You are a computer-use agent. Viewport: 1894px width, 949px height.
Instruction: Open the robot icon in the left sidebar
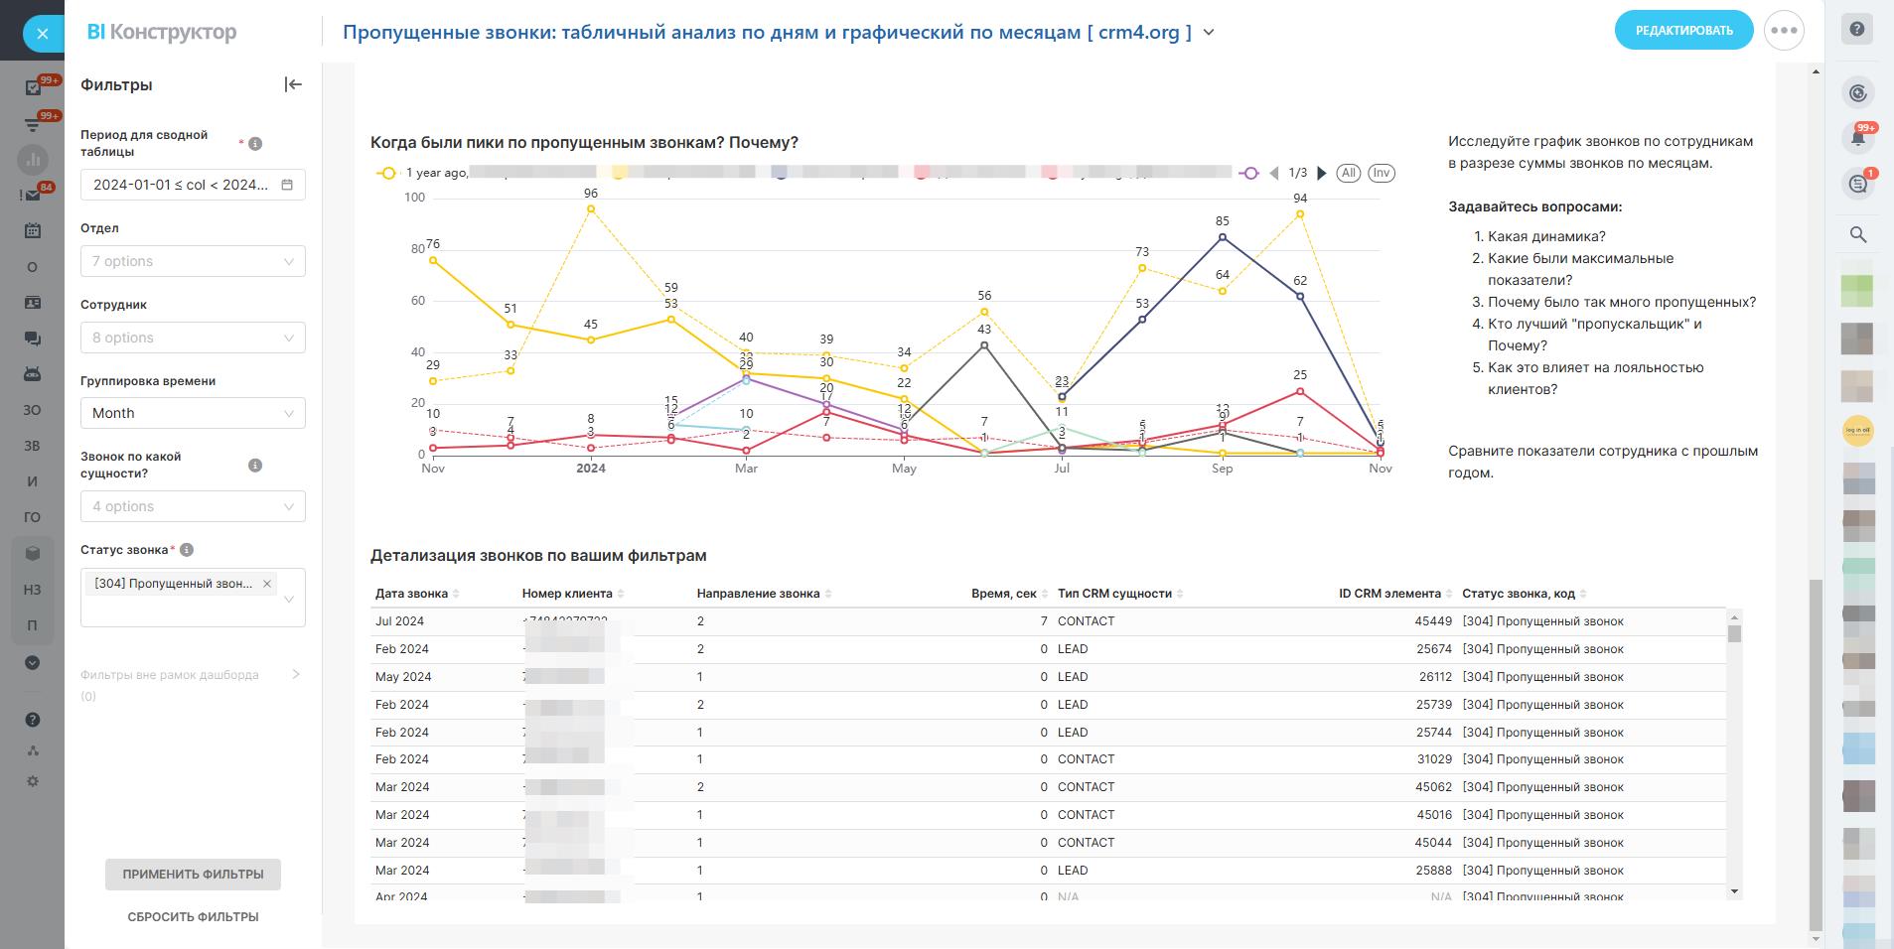click(33, 374)
